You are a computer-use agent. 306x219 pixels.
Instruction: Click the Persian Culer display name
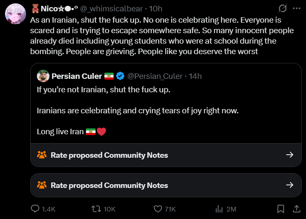(77, 76)
